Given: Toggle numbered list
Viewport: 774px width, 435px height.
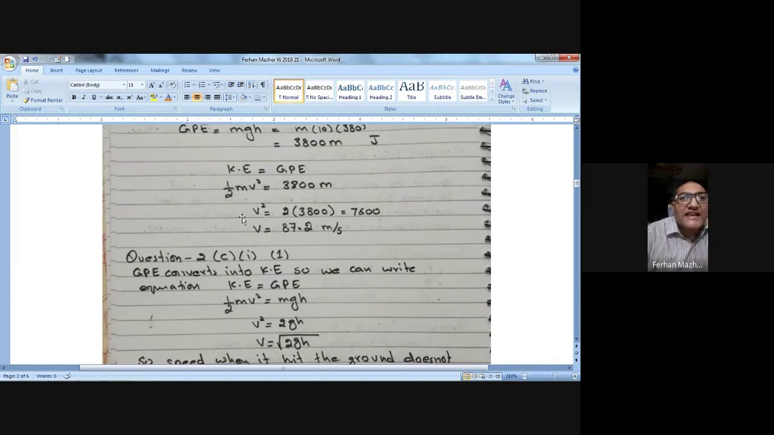Looking at the screenshot, I should pyautogui.click(x=201, y=85).
